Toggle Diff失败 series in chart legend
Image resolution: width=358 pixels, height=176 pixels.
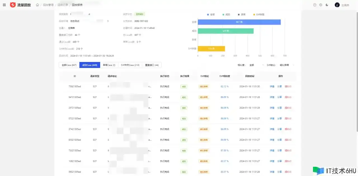[258, 14]
